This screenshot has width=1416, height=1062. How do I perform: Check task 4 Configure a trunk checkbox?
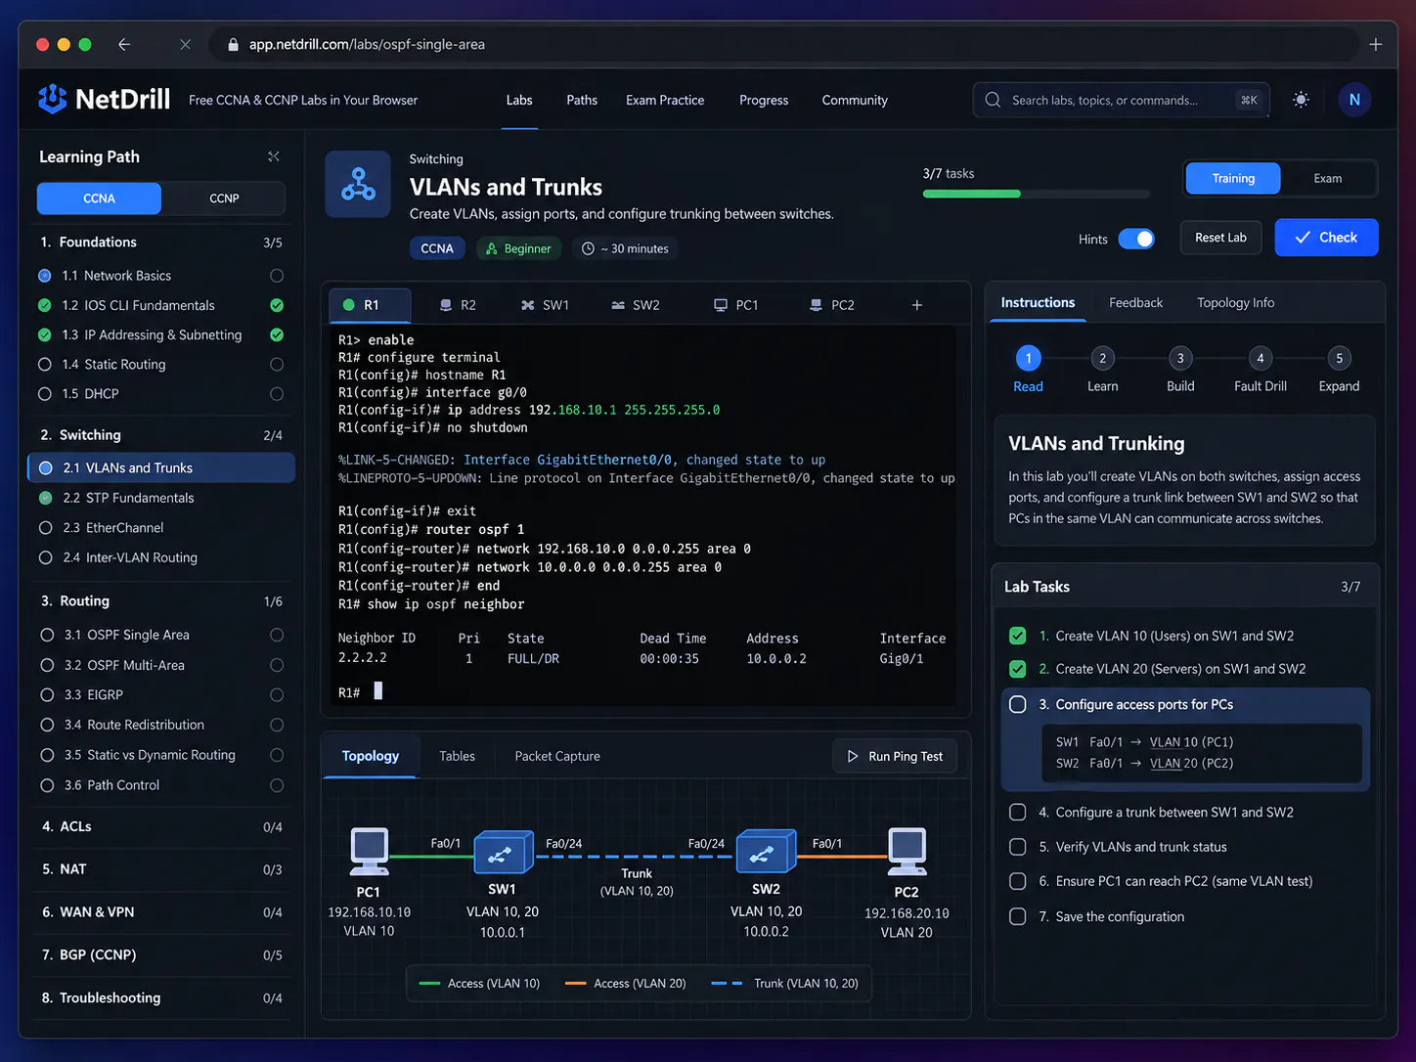pos(1018,812)
